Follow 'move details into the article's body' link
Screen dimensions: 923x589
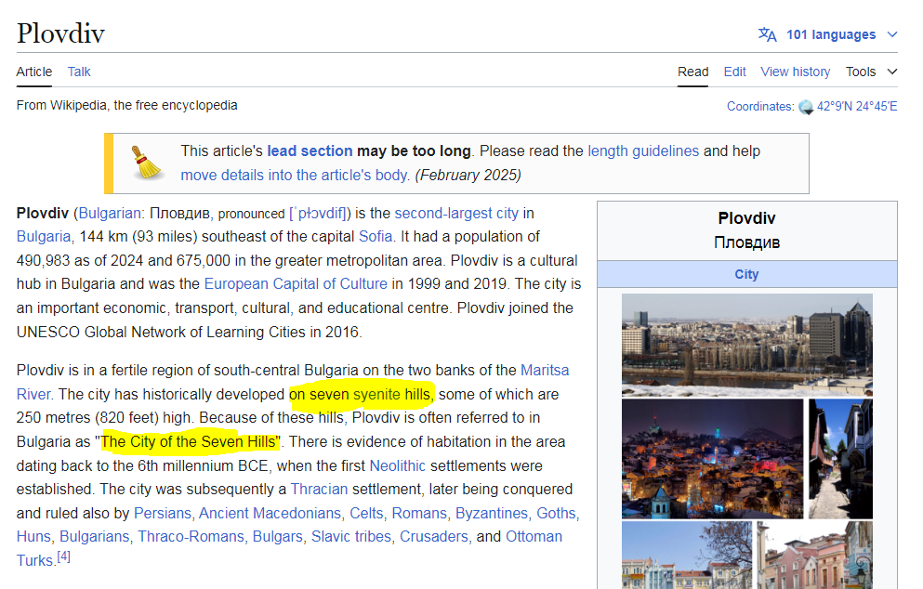coord(294,176)
